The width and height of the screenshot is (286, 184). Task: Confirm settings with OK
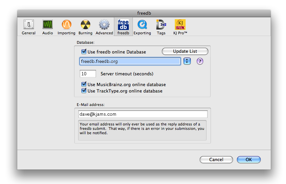pos(248,159)
